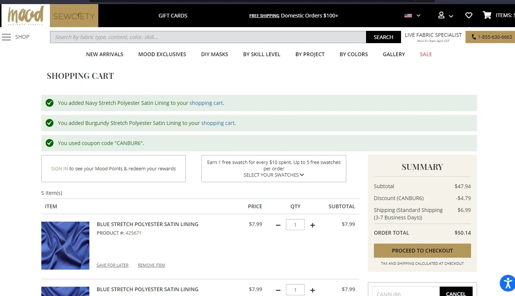
Task: Click Proceed to Checkout button
Action: pos(422,251)
